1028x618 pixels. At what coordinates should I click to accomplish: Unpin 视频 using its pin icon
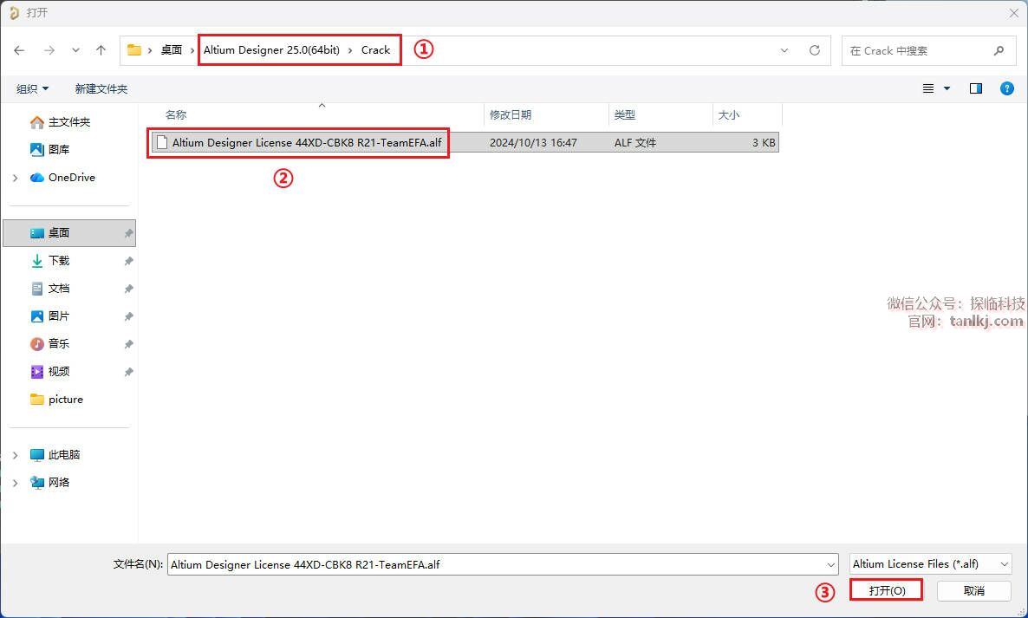click(x=128, y=372)
